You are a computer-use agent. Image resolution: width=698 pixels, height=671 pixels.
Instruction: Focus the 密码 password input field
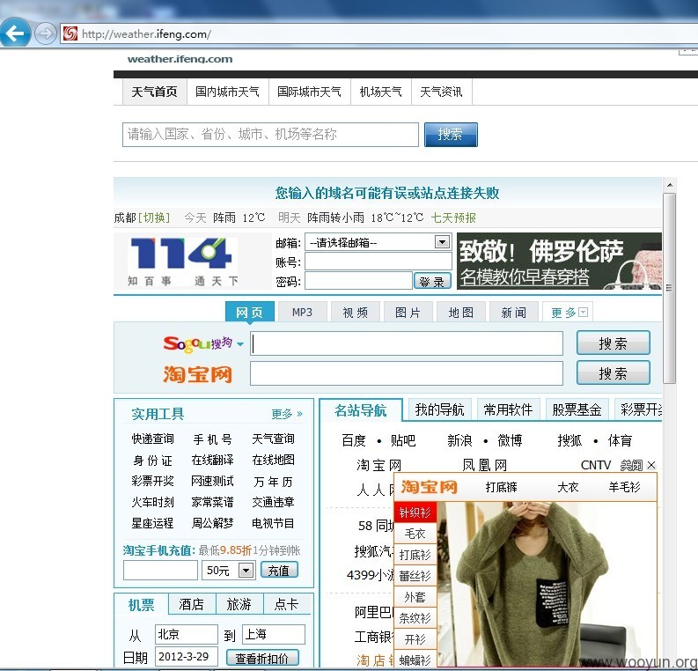(x=358, y=281)
